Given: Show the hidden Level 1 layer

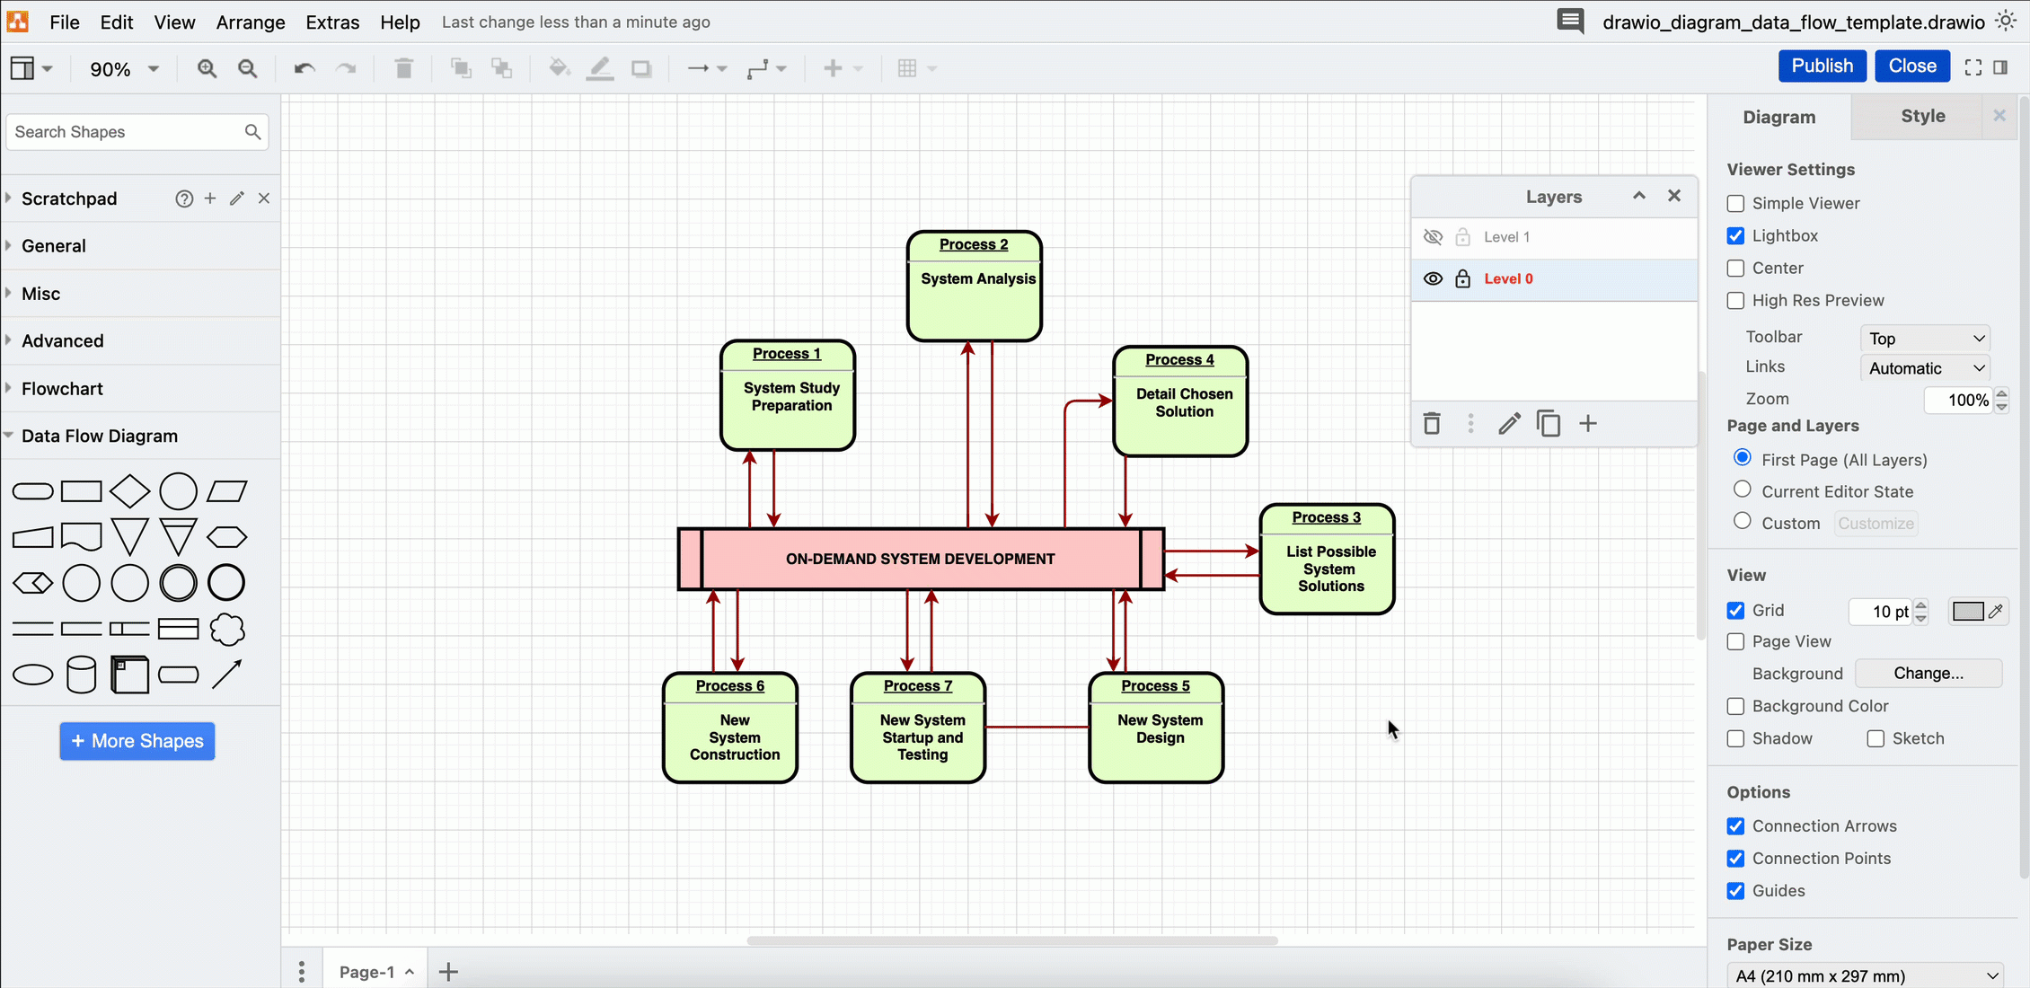Looking at the screenshot, I should click(1433, 237).
